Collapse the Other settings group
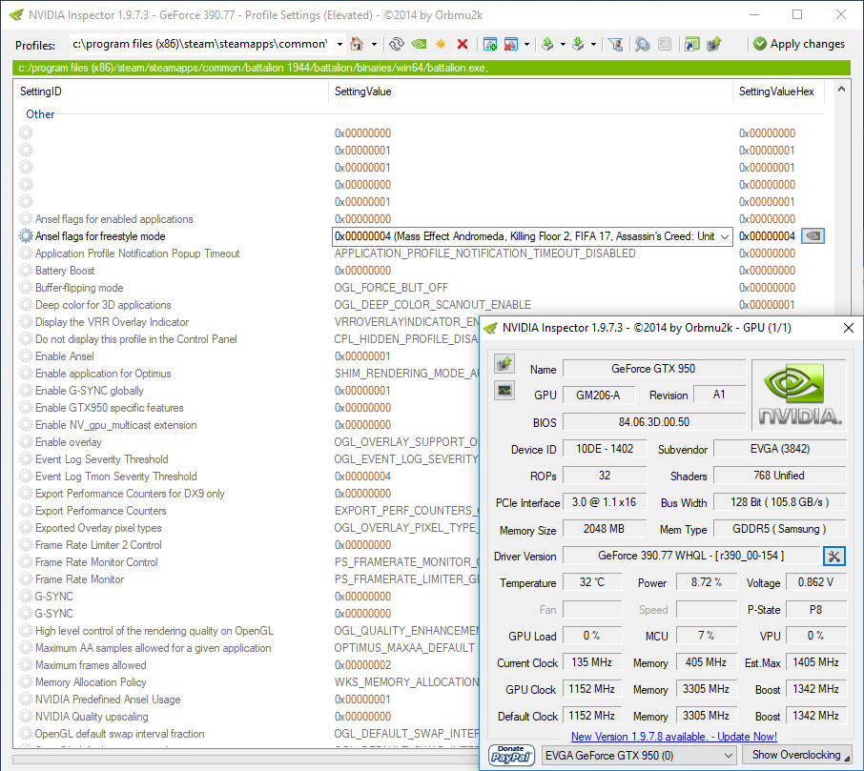Image resolution: width=864 pixels, height=771 pixels. point(40,114)
